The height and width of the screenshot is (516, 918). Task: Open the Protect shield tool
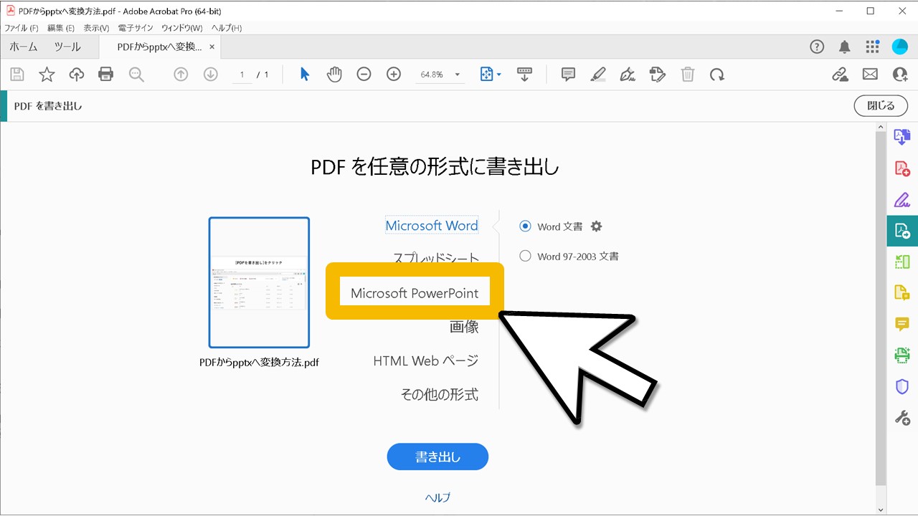(x=902, y=386)
